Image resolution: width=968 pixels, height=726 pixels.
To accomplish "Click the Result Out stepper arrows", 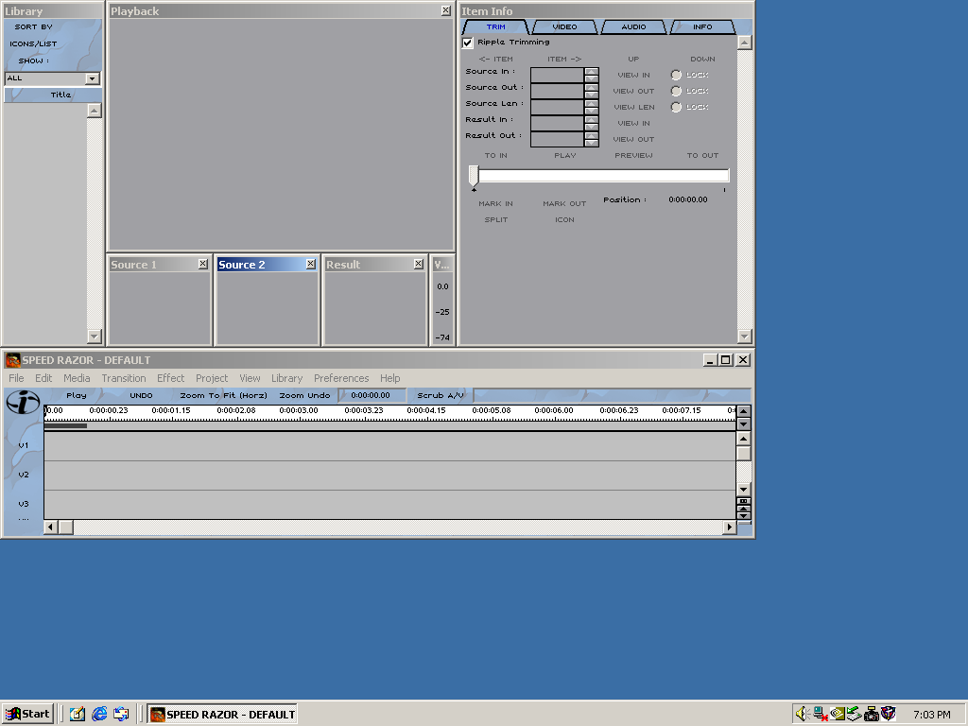I will tap(592, 139).
